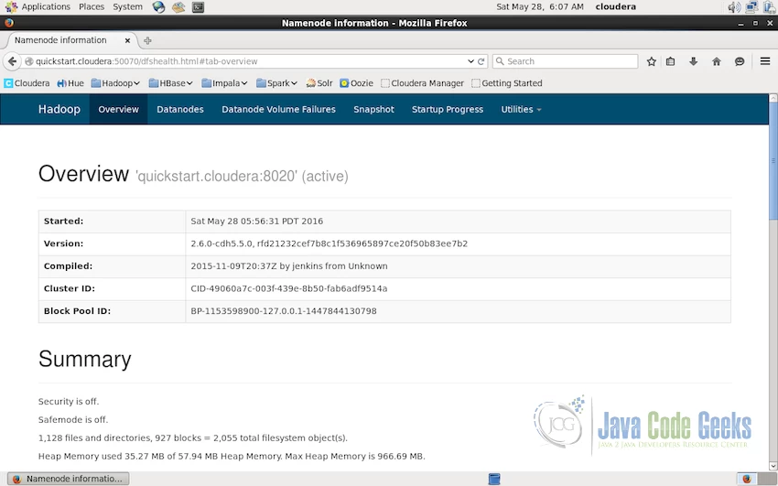Close the Namenode information tab
The image size is (778, 486).
tap(127, 40)
